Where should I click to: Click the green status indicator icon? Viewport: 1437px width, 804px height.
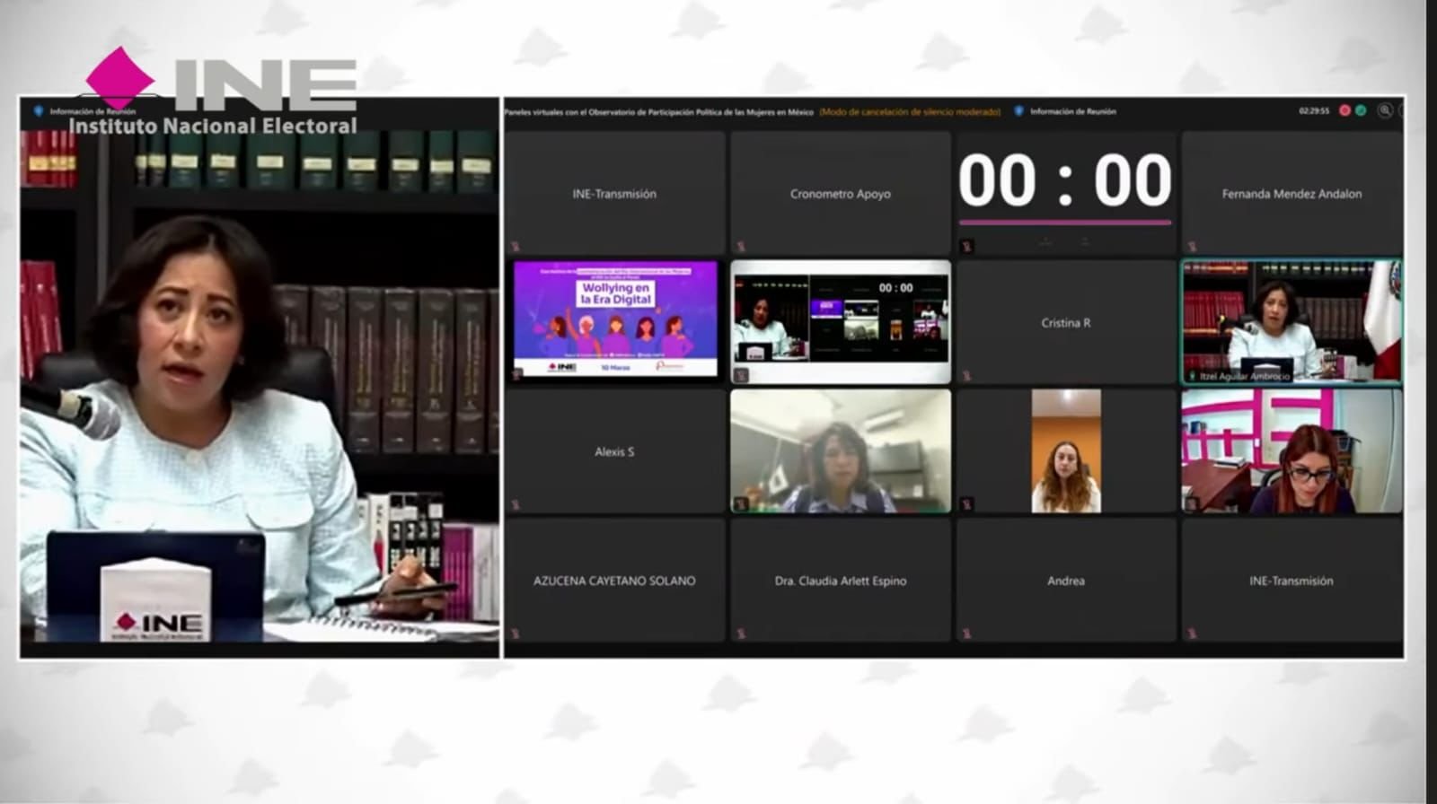coord(1361,110)
